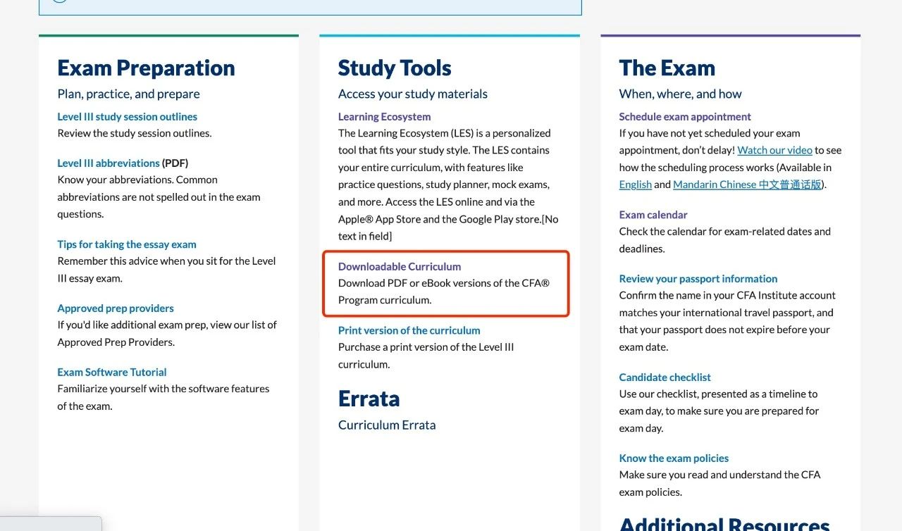Open the Level III abbreviations PDF link
Screen dimensions: 902x531
click(109, 163)
